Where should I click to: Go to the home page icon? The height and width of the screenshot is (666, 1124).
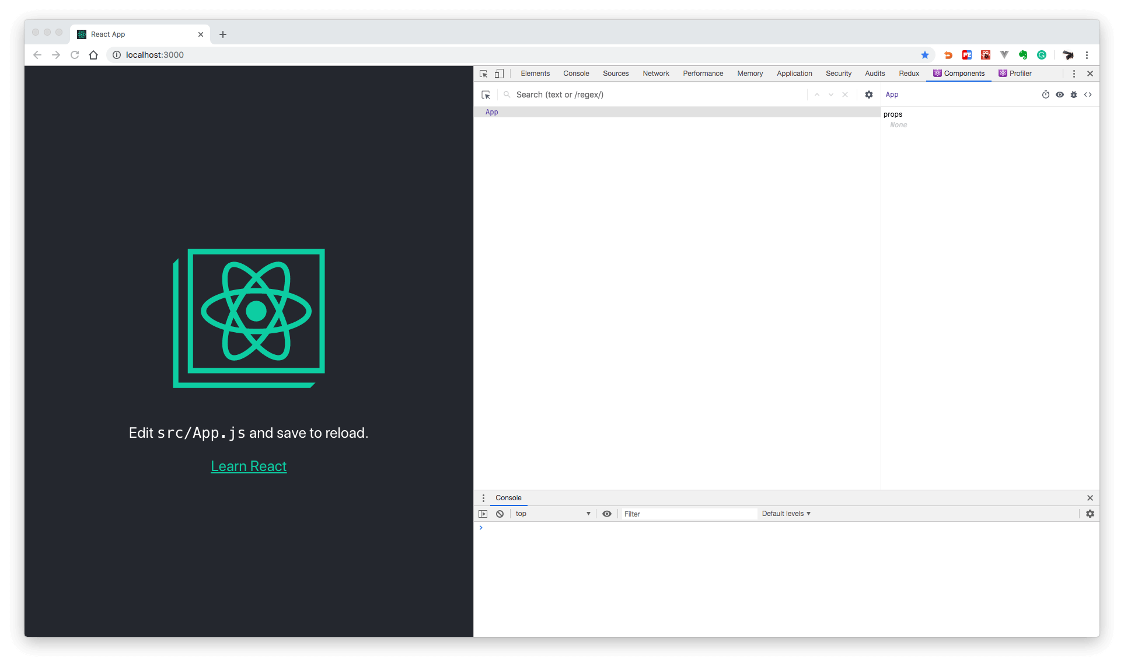point(93,55)
